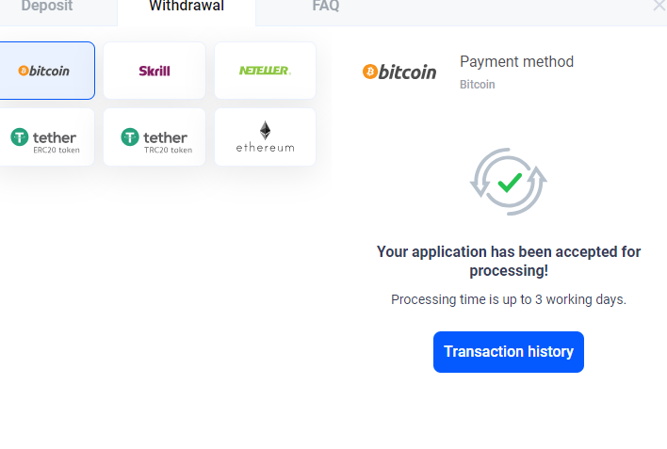Click the processing time notice text

[509, 299]
